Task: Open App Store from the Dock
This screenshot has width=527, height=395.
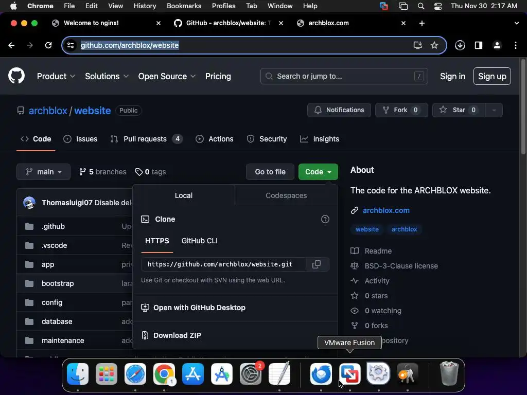Action: (193, 374)
